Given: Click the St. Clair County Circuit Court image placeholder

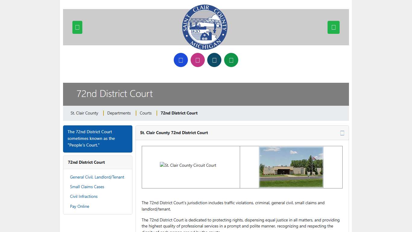Looking at the screenshot, I should click(x=188, y=166).
